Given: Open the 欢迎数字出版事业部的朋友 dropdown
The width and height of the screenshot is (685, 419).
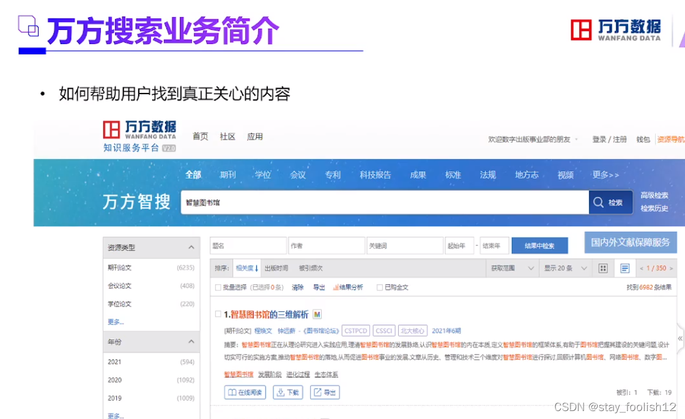Looking at the screenshot, I should pyautogui.click(x=533, y=139).
